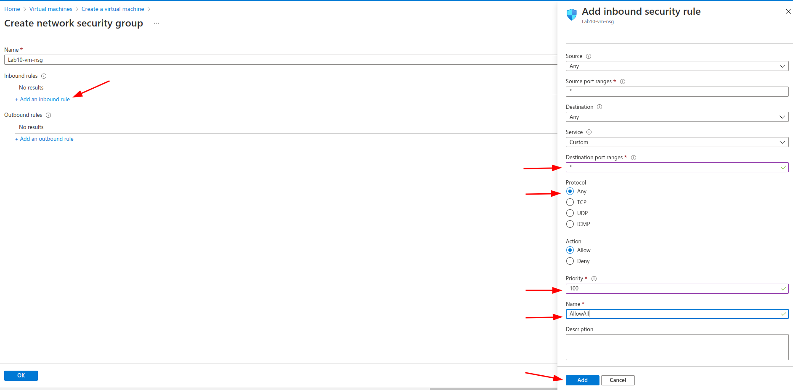Click the Inbound rules info icon
The image size is (793, 390).
click(44, 76)
